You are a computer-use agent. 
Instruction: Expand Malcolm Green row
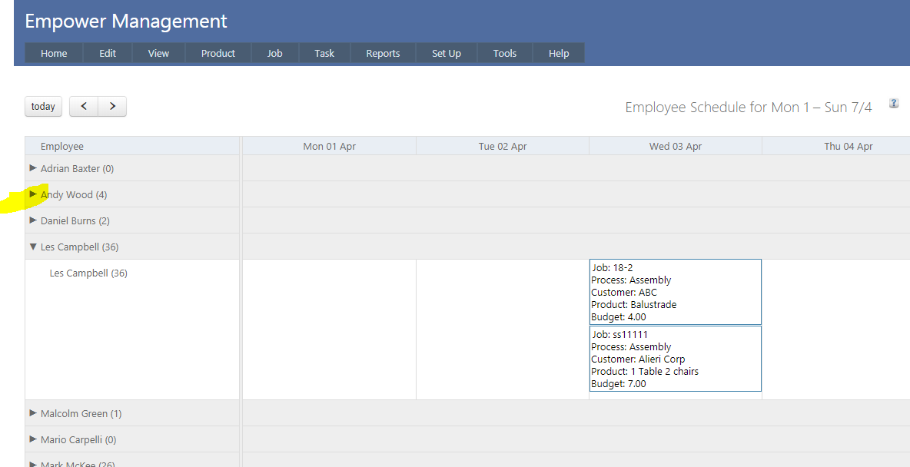[33, 413]
